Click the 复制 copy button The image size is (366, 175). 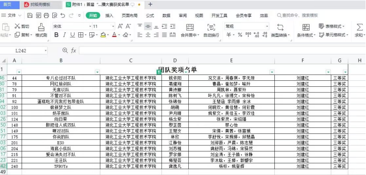tap(22, 35)
